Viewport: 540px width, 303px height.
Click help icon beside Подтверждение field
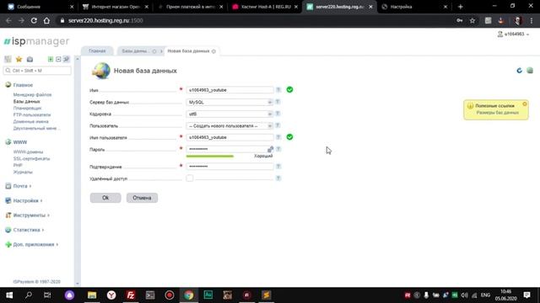click(x=278, y=167)
